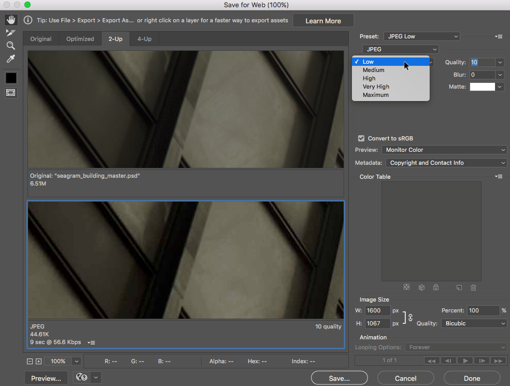The height and width of the screenshot is (386, 510).
Task: Click the Save... button
Action: pyautogui.click(x=339, y=378)
